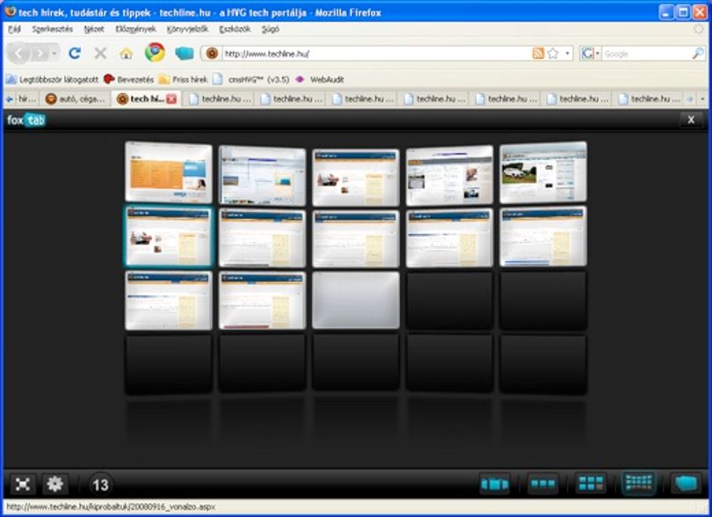The image size is (712, 517).
Task: Click the RSS feed icon in address bar
Action: click(x=538, y=54)
